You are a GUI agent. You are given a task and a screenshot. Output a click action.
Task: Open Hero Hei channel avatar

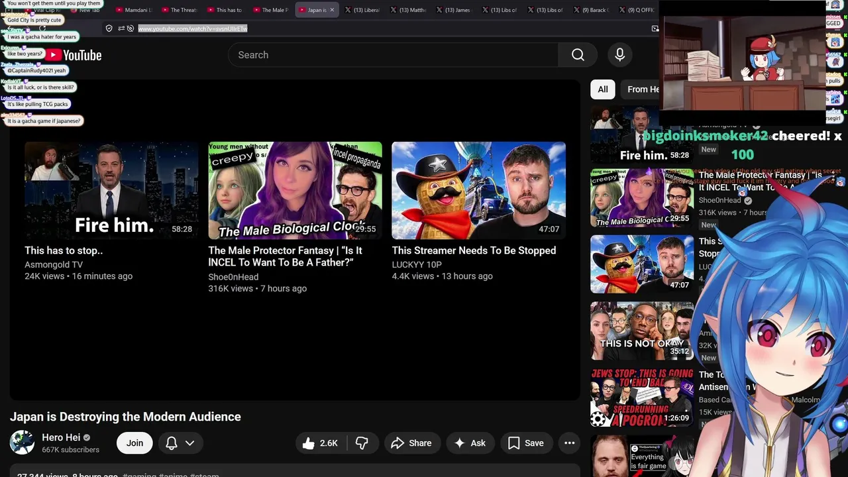pos(22,443)
